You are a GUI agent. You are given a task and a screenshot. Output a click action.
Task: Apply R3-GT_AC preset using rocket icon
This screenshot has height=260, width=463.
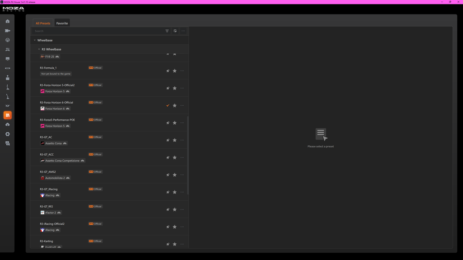tap(168, 140)
